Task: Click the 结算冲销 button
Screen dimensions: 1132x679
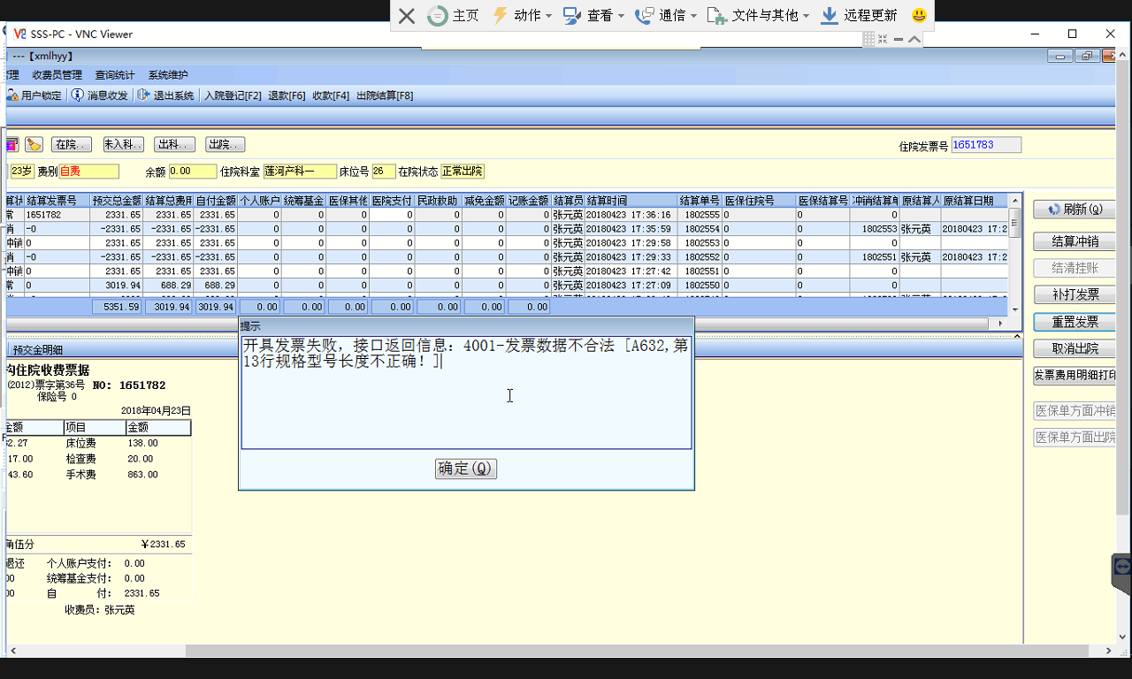Action: pos(1075,241)
